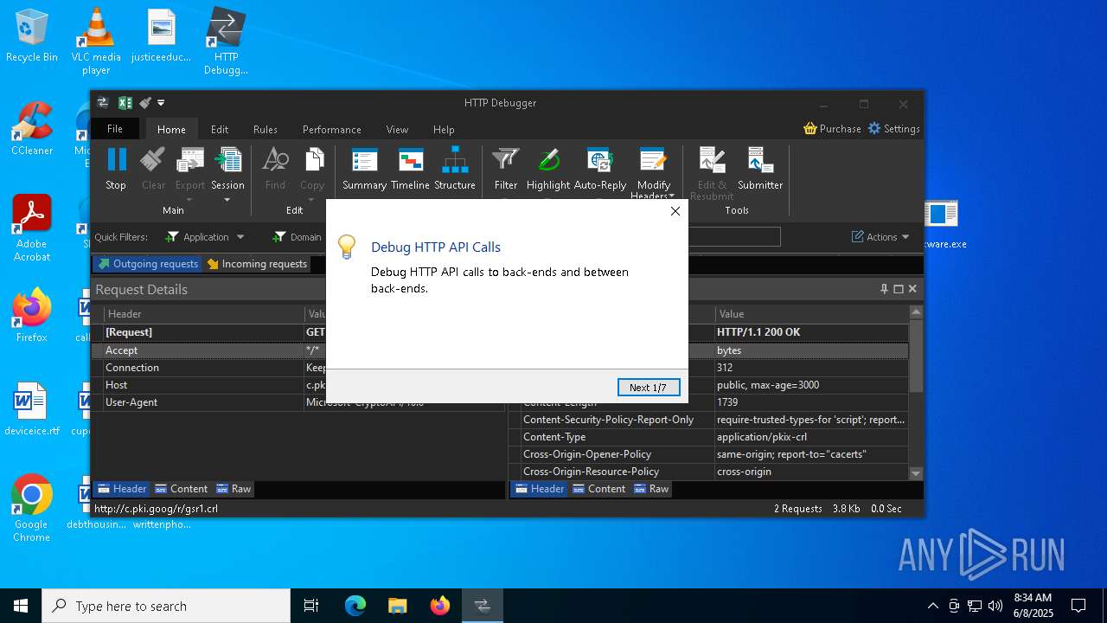
Task: Click response scrollbar down arrow
Action: [x=916, y=473]
